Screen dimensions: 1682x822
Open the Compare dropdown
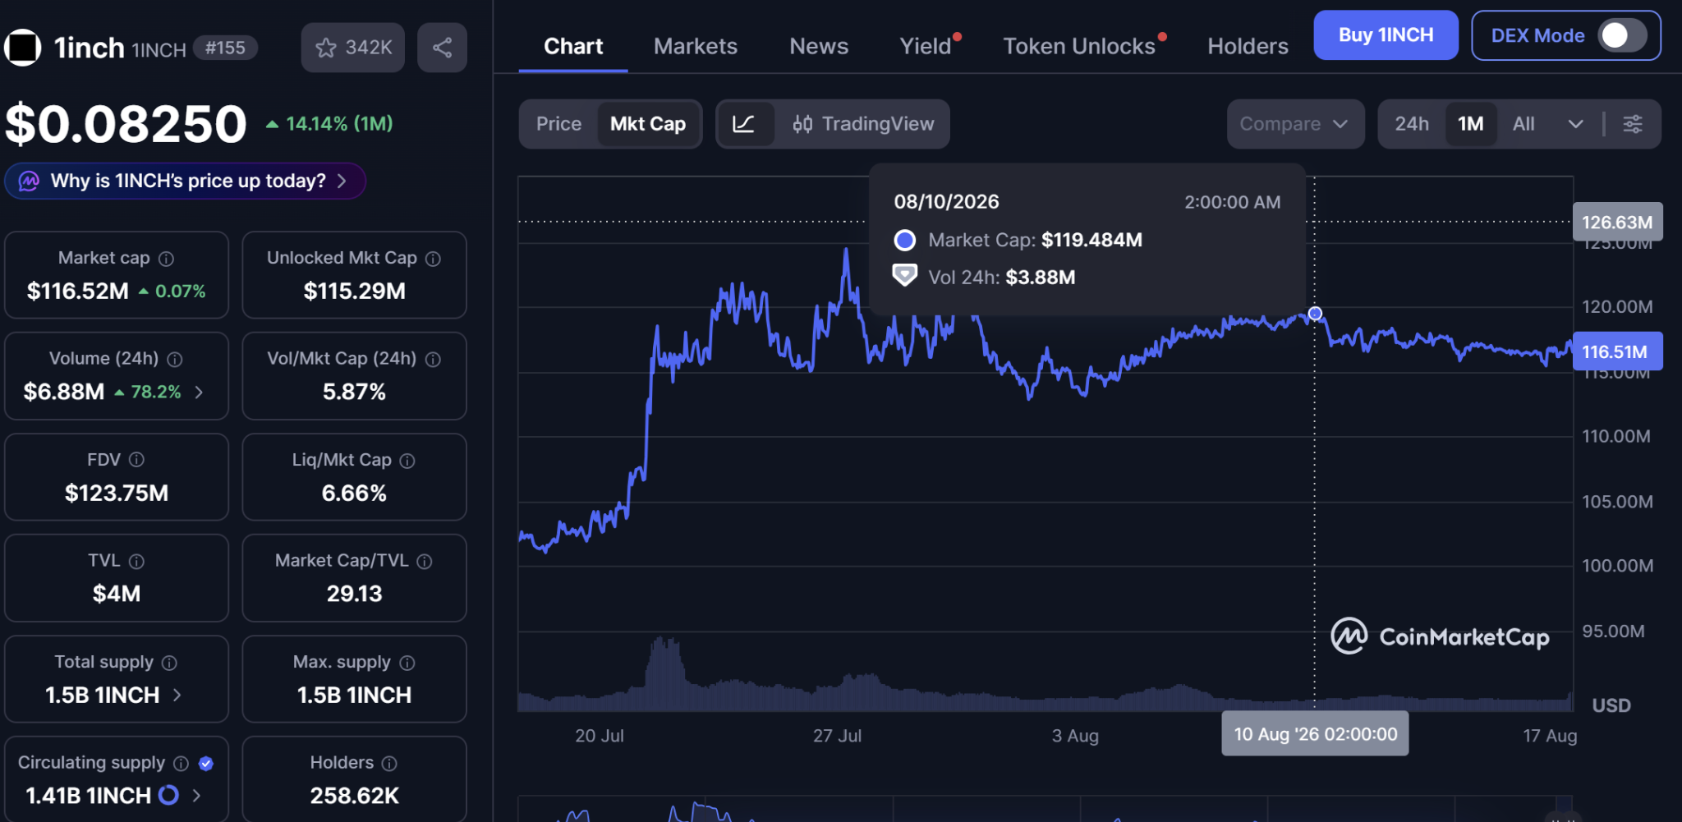tap(1295, 124)
